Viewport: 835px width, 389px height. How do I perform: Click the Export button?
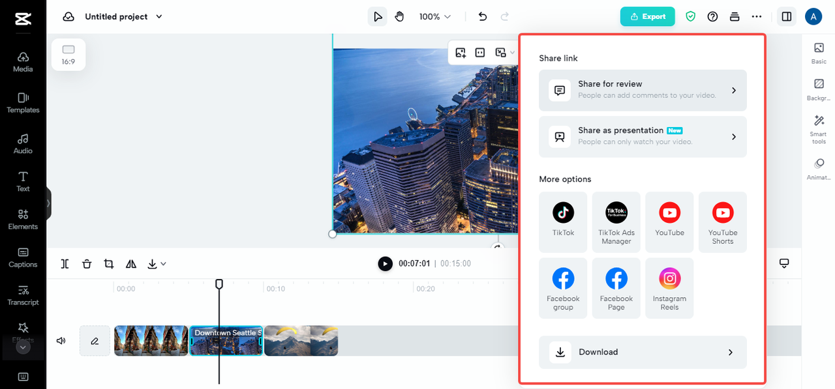tap(647, 16)
